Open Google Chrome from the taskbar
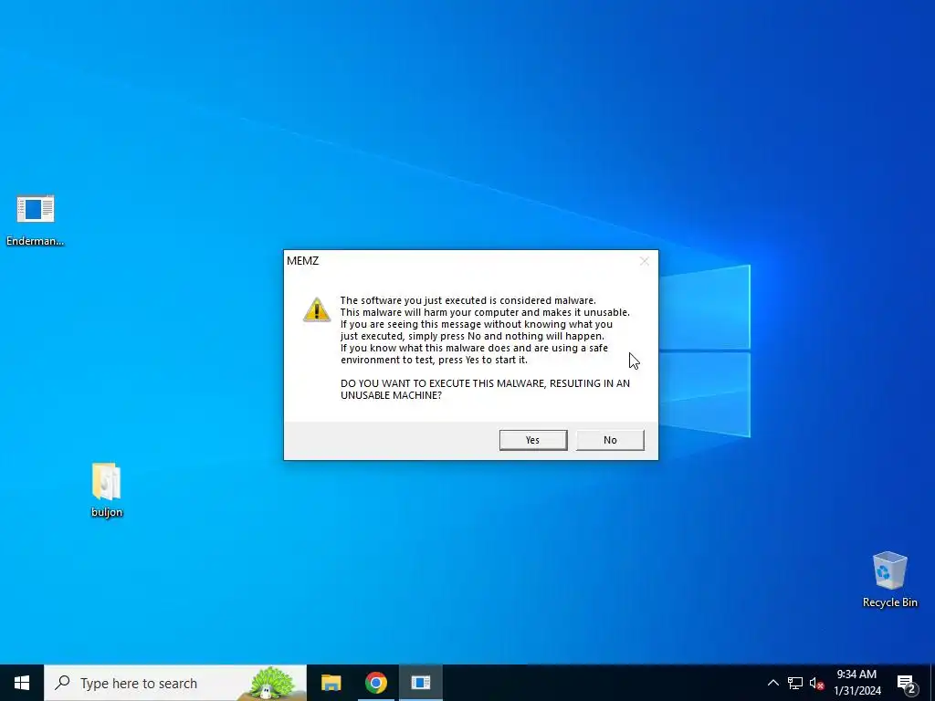 pos(375,683)
